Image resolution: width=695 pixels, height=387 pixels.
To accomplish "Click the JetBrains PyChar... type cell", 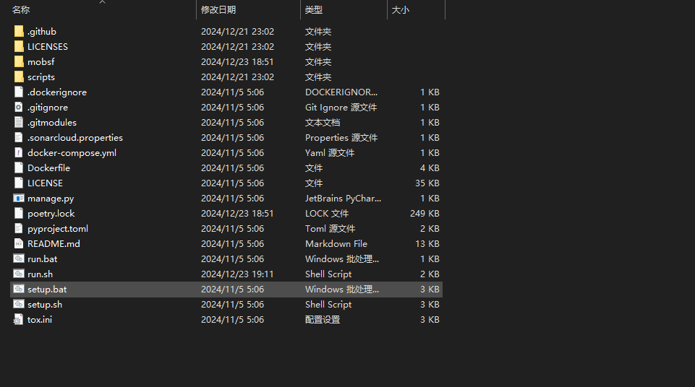I will coord(343,198).
